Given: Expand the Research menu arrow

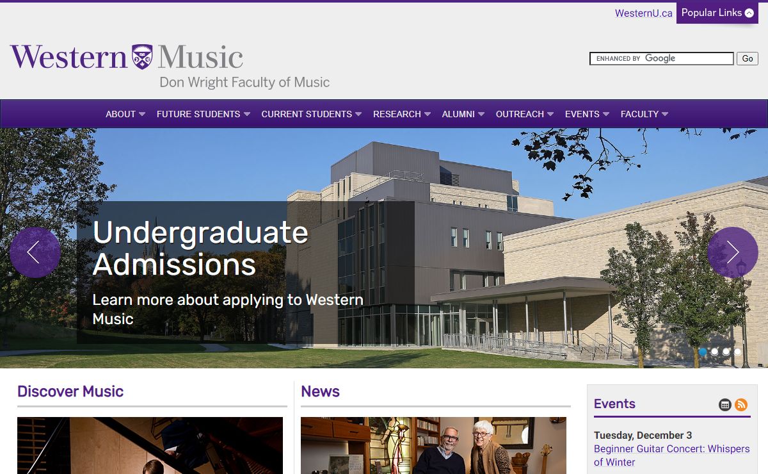Looking at the screenshot, I should point(428,114).
